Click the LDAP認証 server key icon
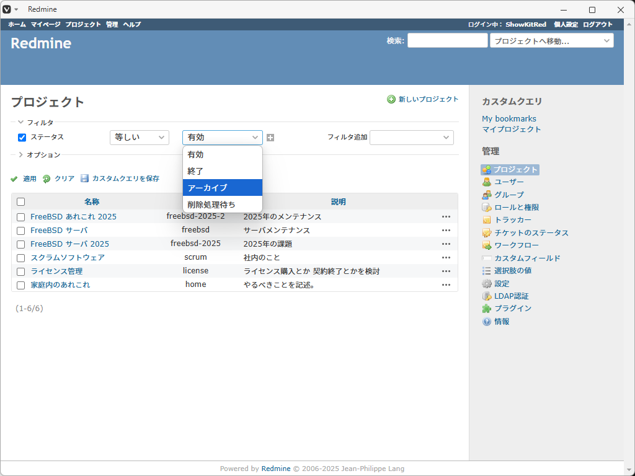The width and height of the screenshot is (635, 476). coord(487,296)
